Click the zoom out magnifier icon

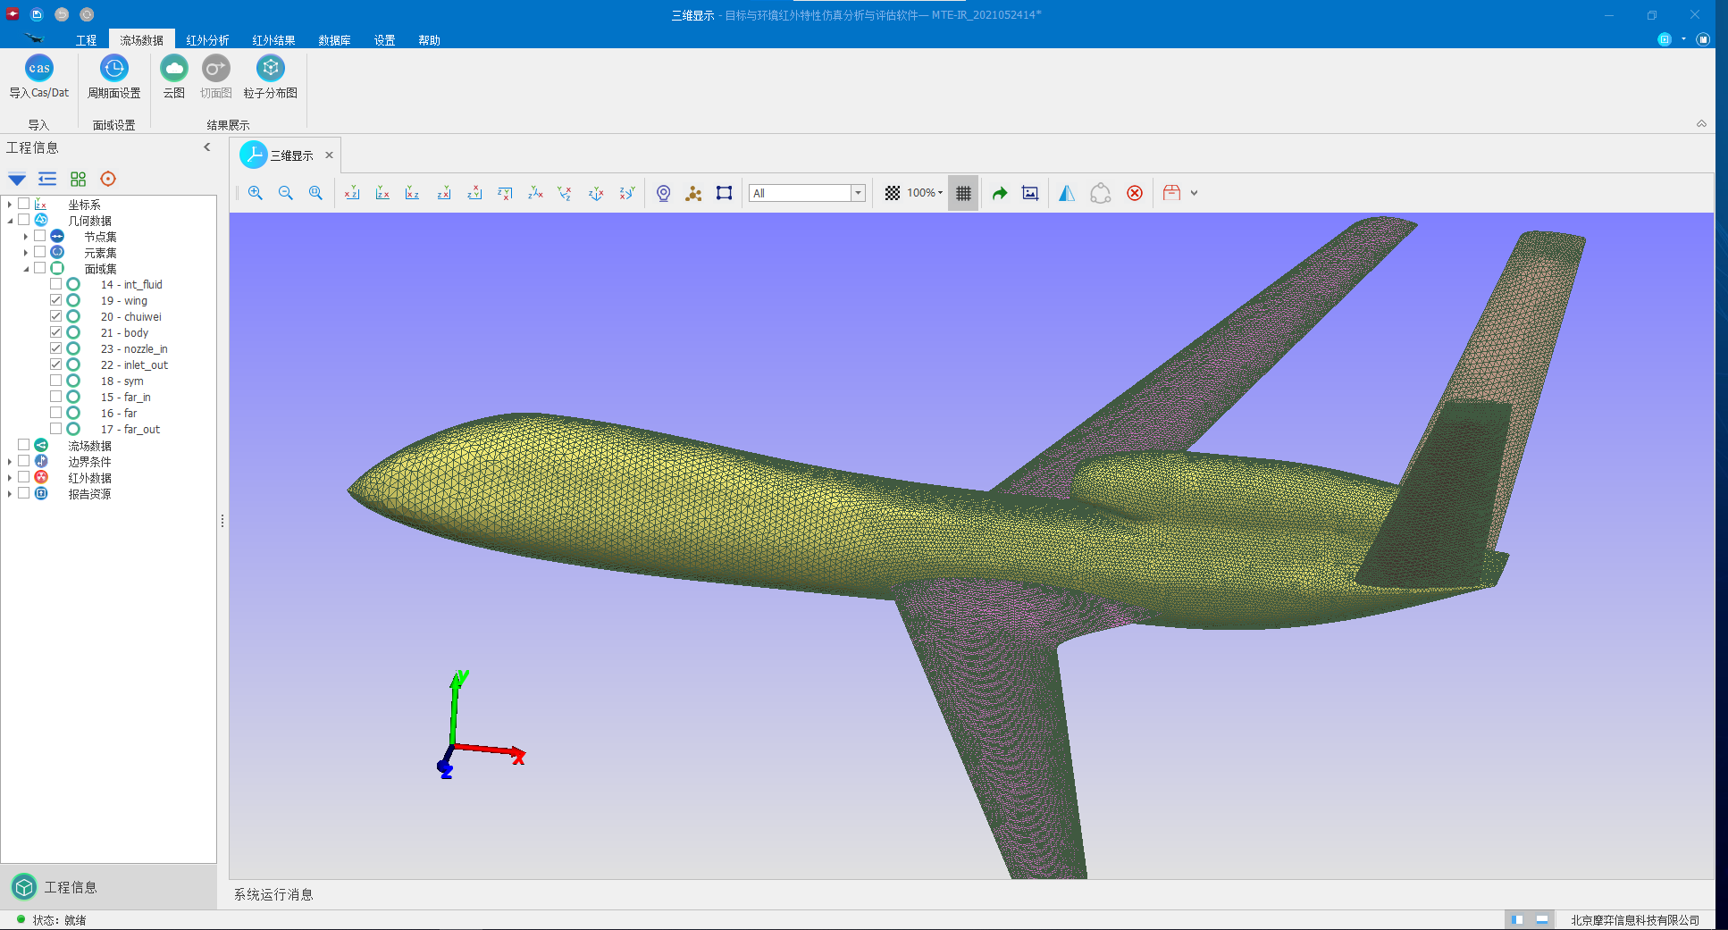point(286,193)
